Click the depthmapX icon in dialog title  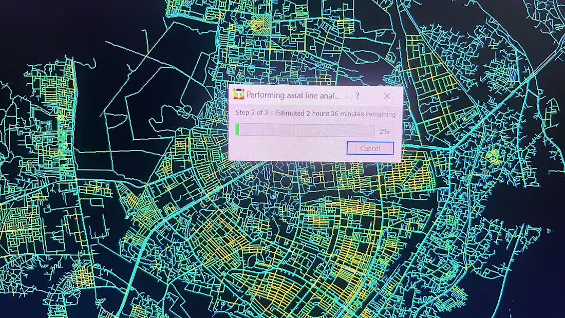[x=238, y=94]
